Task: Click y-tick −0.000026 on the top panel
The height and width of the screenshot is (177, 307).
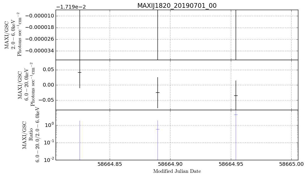Action: (40, 39)
